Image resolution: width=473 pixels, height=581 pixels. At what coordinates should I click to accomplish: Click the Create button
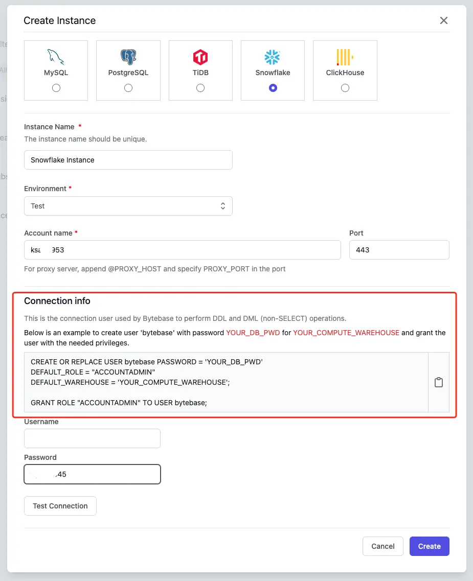pyautogui.click(x=429, y=546)
